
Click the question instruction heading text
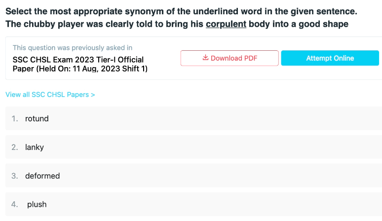(181, 11)
